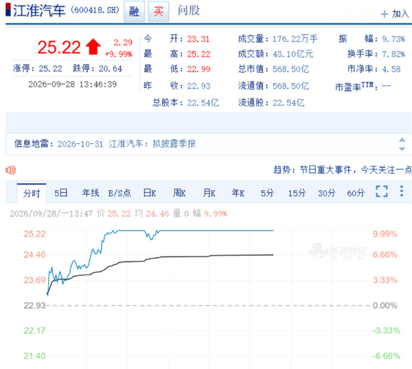The image size is (412, 369).
Task: Switch to the B/S点 tab
Action: 119,193
